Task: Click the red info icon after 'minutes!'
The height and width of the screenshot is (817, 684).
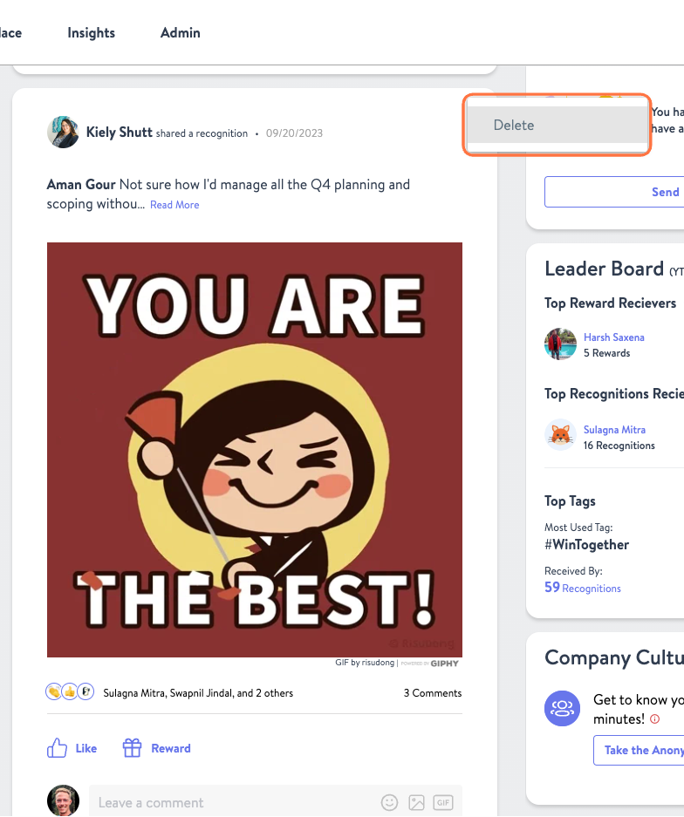Action: coord(655,719)
